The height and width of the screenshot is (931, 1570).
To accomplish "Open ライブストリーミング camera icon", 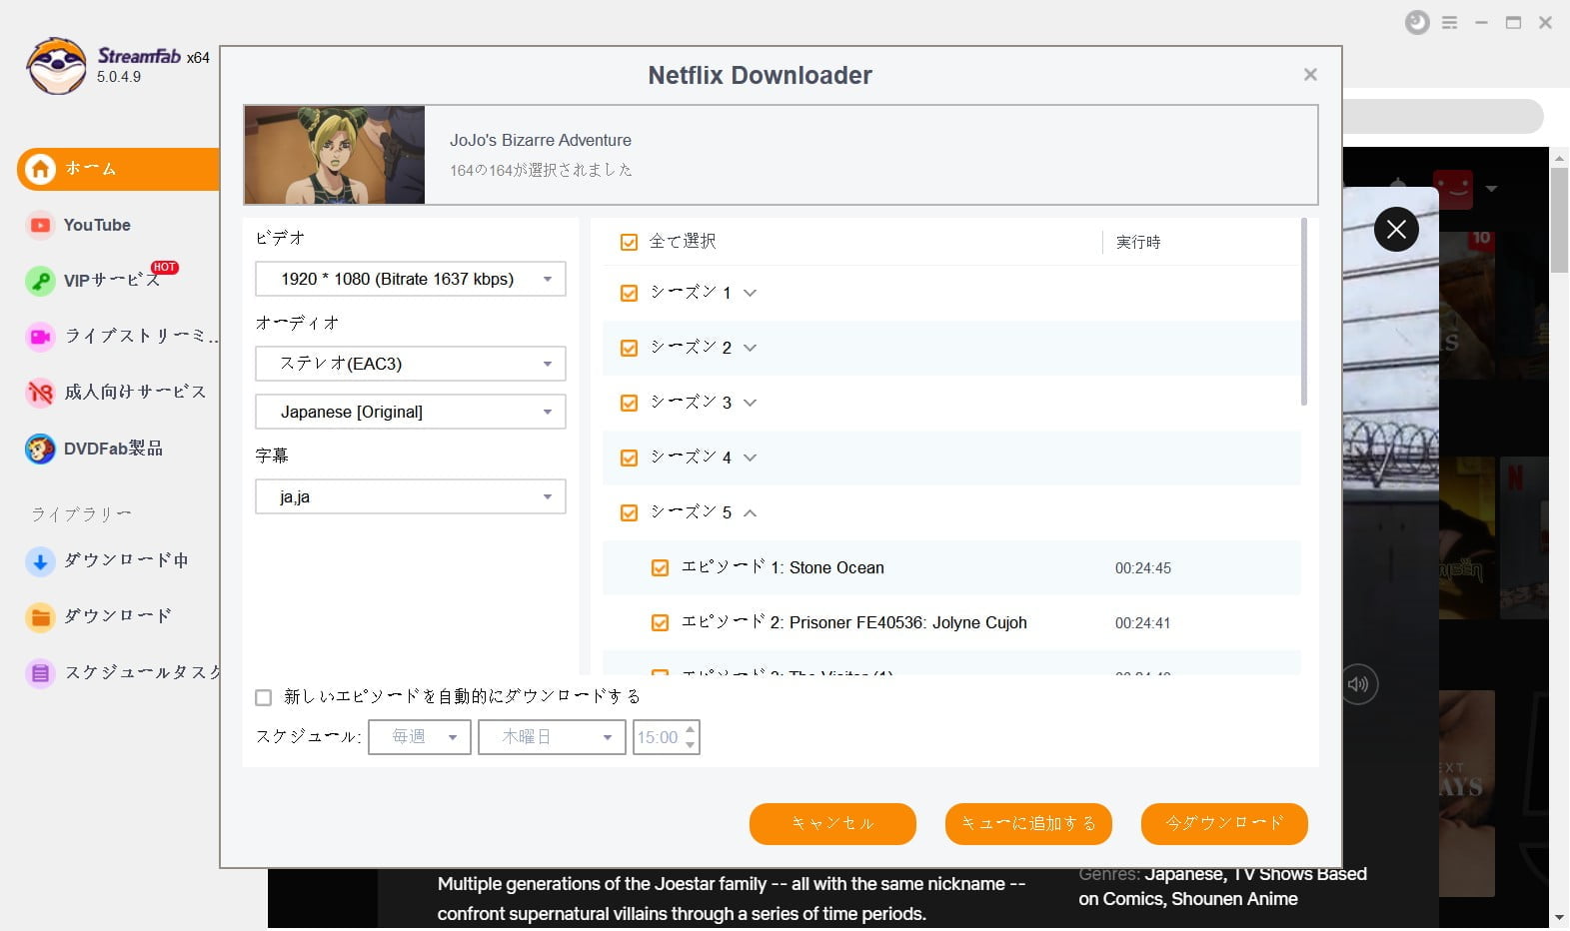I will (x=40, y=337).
